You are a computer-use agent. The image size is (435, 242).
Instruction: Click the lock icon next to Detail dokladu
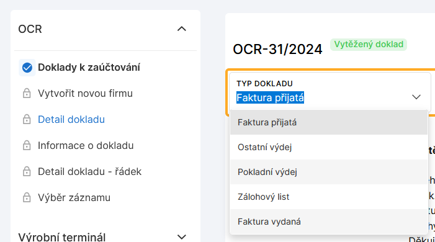tap(27, 119)
